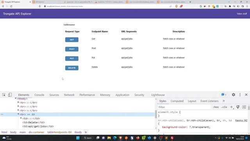
Task: Open Microsoft Edge from the taskbar
Action: pos(115,138)
